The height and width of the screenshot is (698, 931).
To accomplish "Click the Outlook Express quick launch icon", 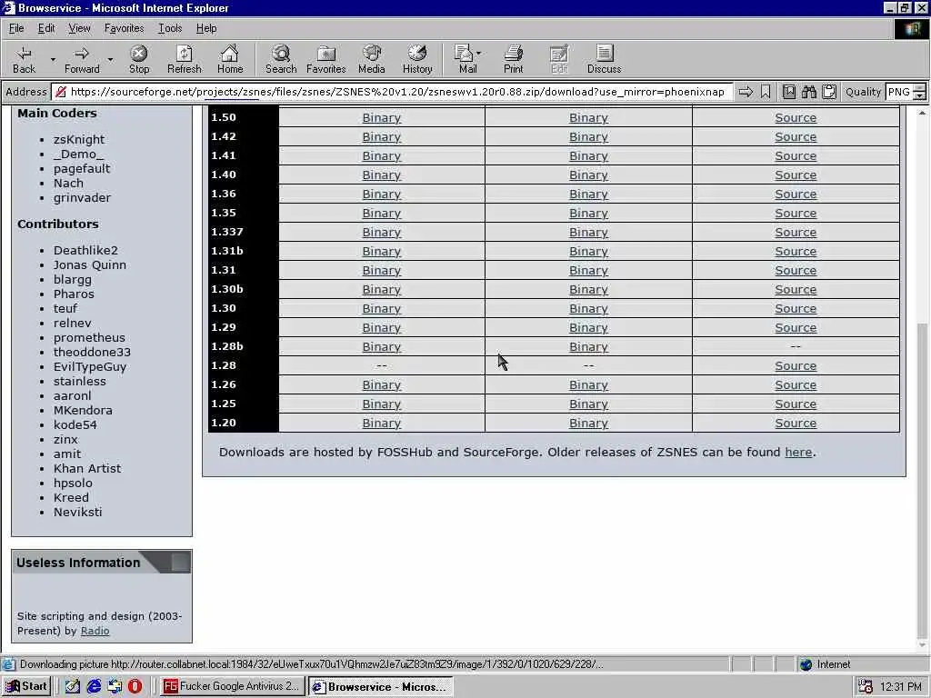I will click(x=115, y=686).
